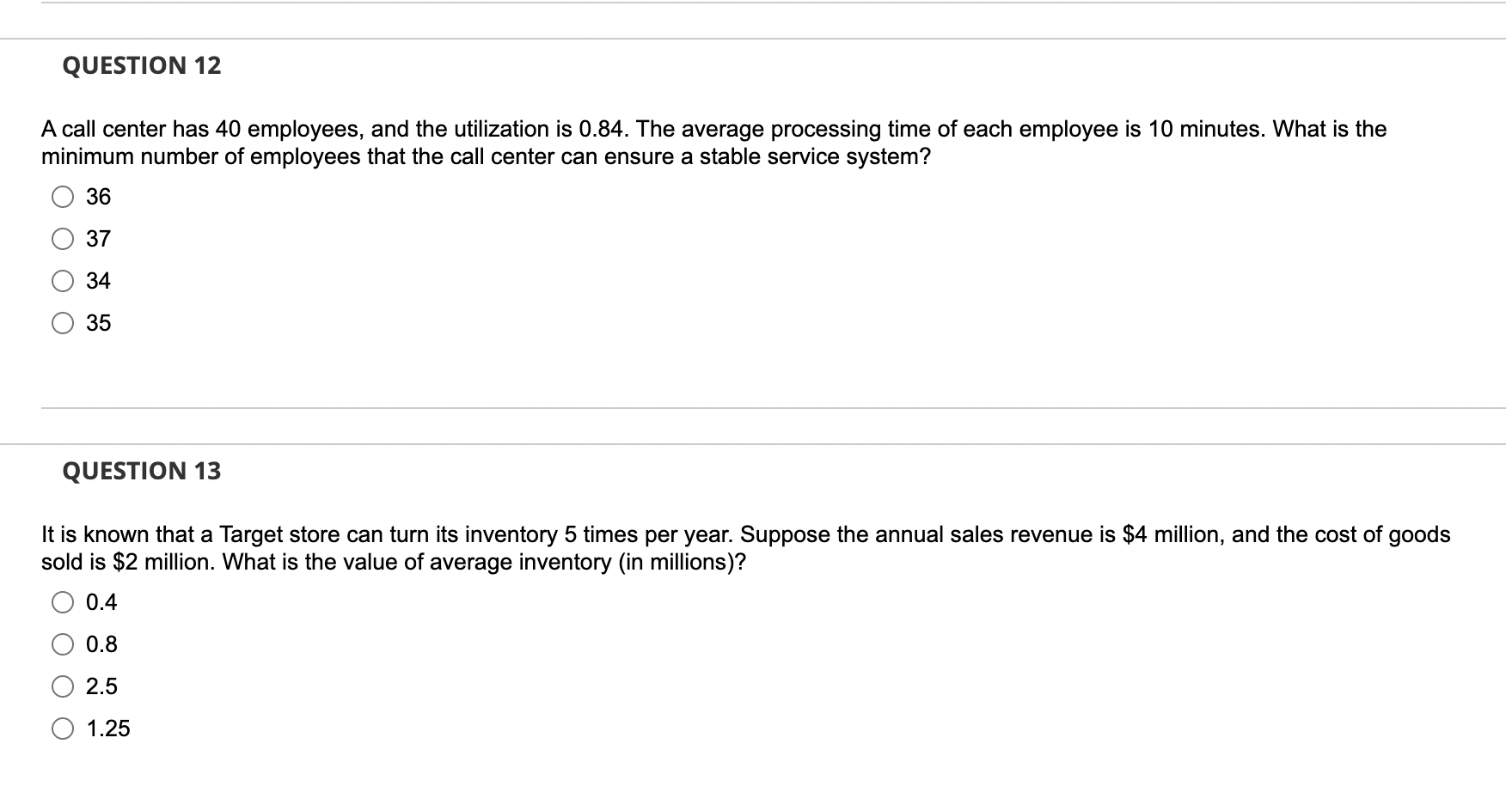1506x811 pixels.
Task: Select the radio button for answer 34
Action: [62, 281]
